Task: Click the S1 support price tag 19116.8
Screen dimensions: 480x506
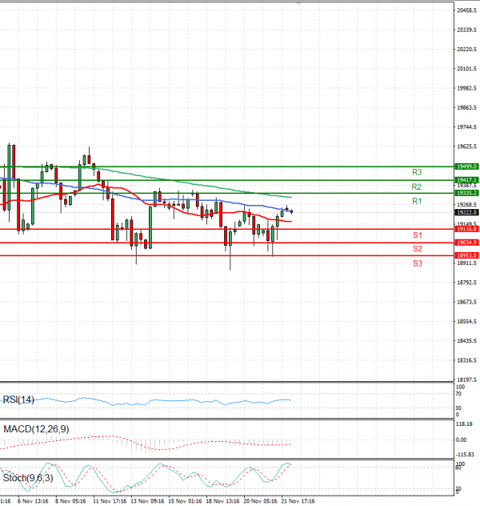Action: (466, 229)
